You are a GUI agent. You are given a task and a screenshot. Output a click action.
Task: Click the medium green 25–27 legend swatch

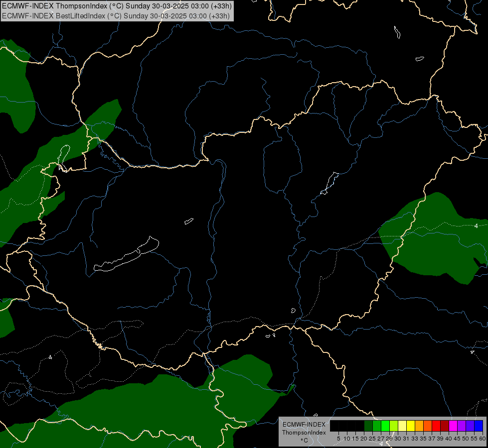377,426
